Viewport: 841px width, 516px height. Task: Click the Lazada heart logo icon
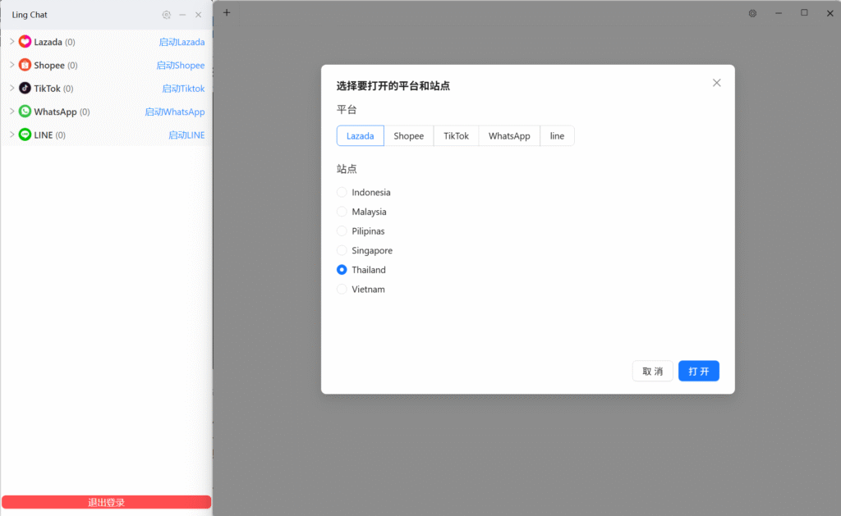[x=25, y=41]
